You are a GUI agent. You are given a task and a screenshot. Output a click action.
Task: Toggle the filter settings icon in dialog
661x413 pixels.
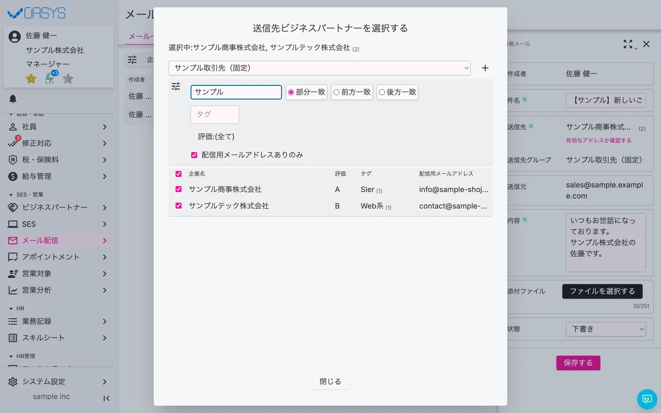(x=176, y=86)
